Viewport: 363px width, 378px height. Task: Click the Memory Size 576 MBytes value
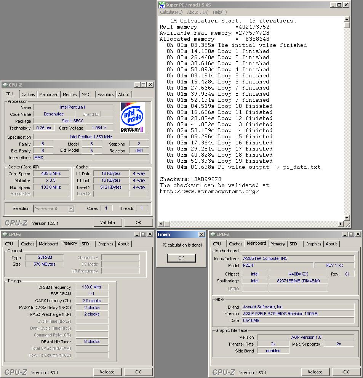pos(45,264)
